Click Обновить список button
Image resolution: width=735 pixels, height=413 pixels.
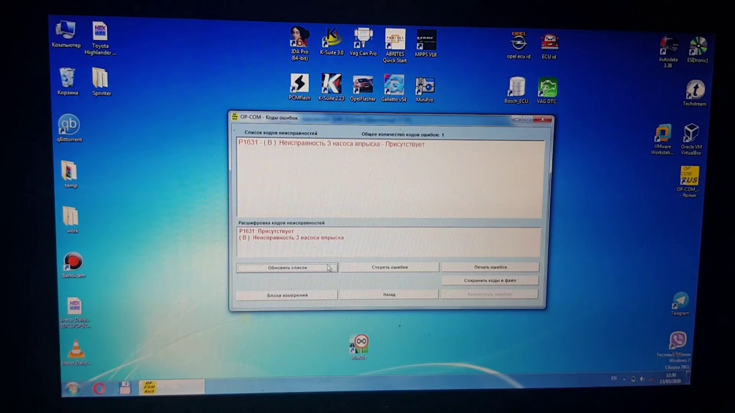click(287, 267)
